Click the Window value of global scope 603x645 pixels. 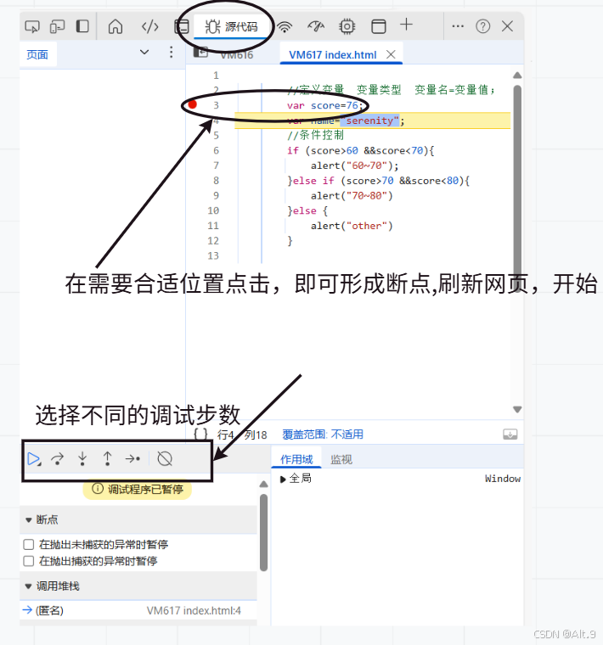(503, 479)
